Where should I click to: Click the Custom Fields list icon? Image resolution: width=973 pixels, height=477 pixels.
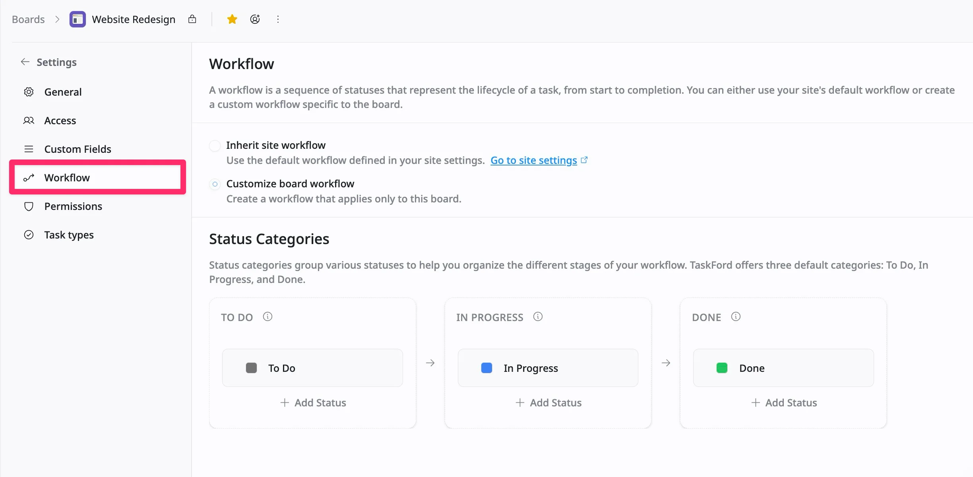click(29, 149)
